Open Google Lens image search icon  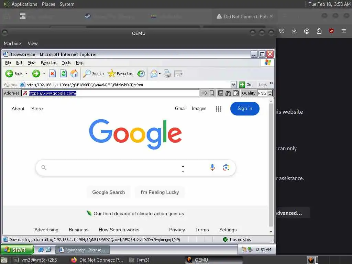226,167
